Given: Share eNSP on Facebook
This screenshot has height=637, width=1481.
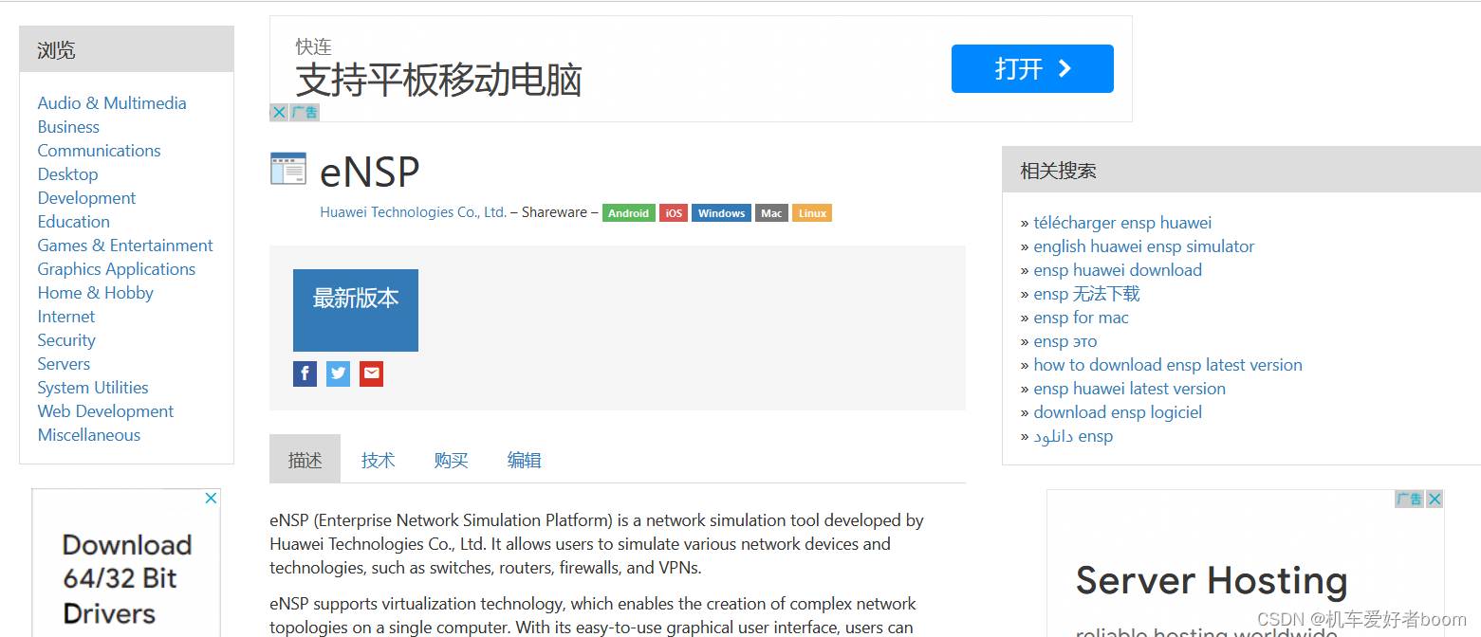Looking at the screenshot, I should (305, 373).
